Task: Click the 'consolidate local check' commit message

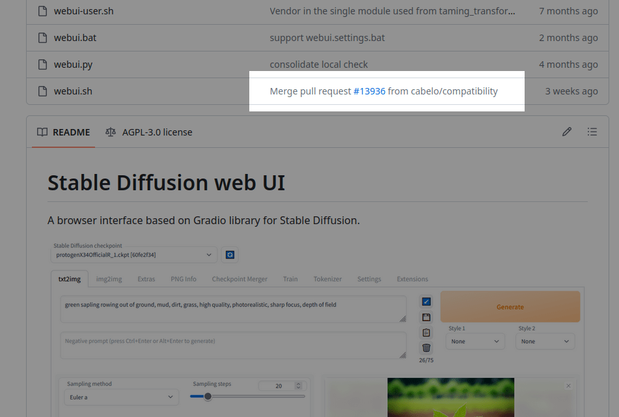Action: click(x=319, y=65)
